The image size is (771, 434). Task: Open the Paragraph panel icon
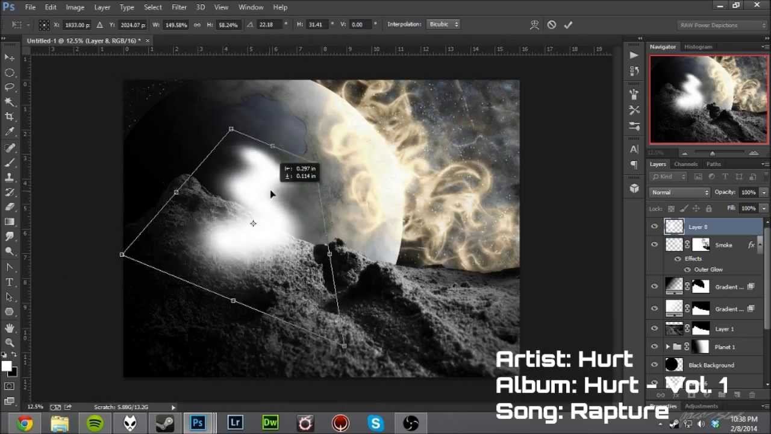[x=634, y=165]
